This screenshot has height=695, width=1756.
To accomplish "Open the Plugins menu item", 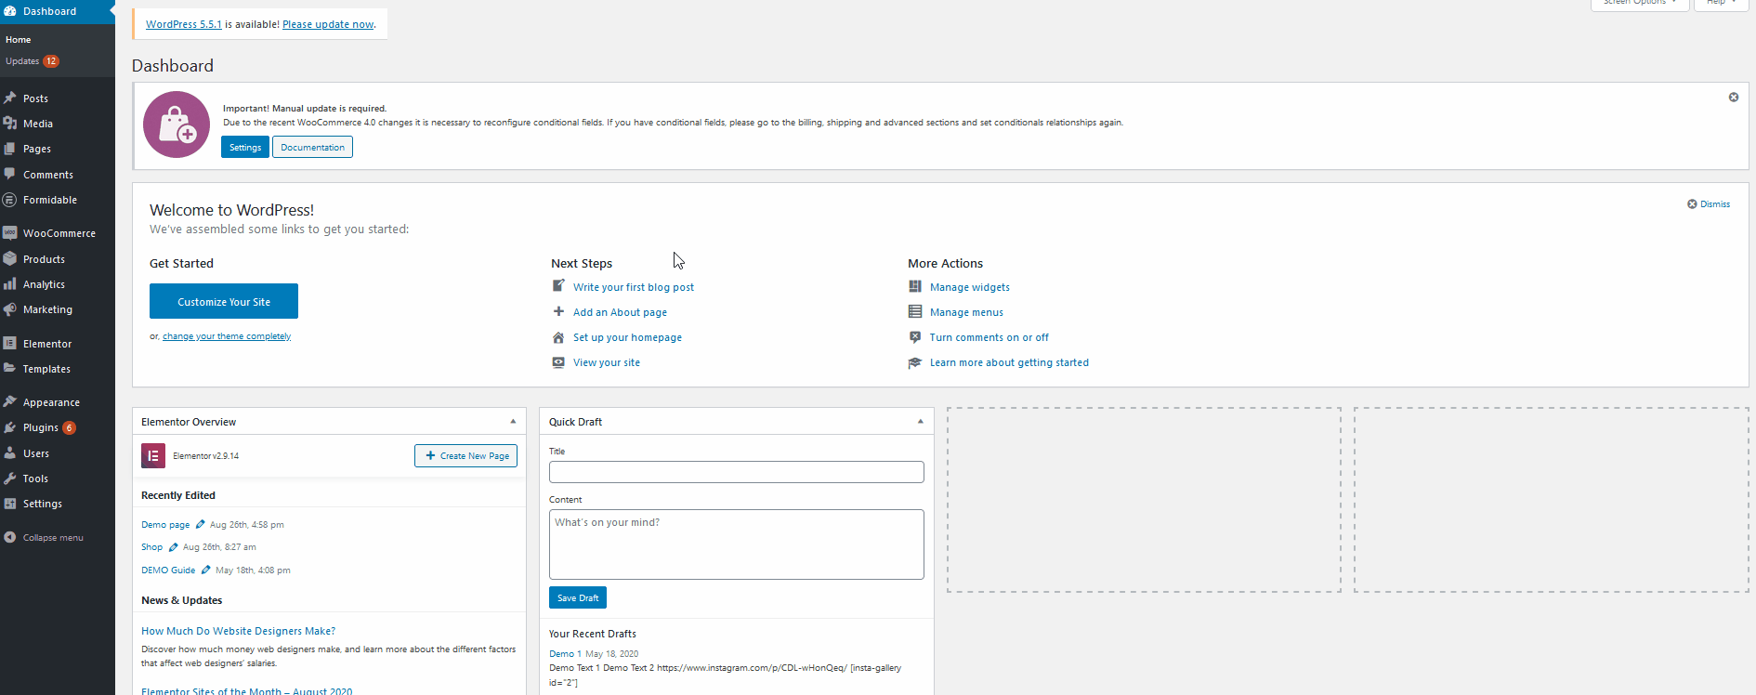I will [58, 427].
